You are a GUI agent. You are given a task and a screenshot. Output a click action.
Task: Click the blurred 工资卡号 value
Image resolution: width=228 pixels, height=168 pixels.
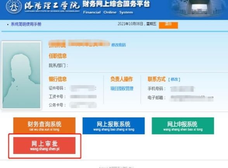coord(83,96)
